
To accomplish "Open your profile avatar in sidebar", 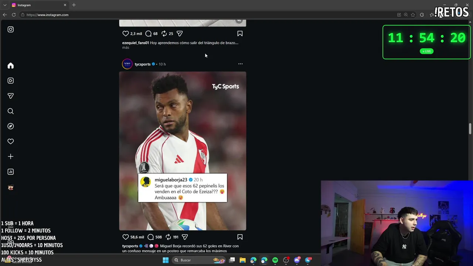I will [x=11, y=187].
